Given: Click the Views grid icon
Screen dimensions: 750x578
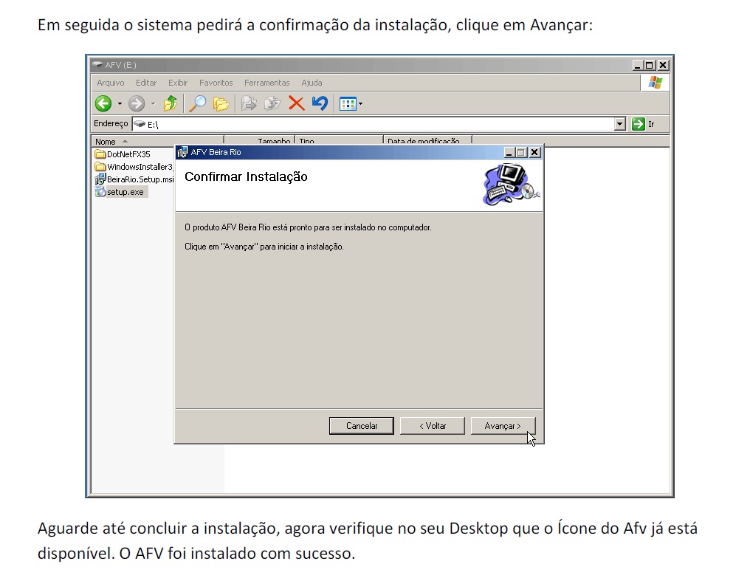Looking at the screenshot, I should pos(347,104).
